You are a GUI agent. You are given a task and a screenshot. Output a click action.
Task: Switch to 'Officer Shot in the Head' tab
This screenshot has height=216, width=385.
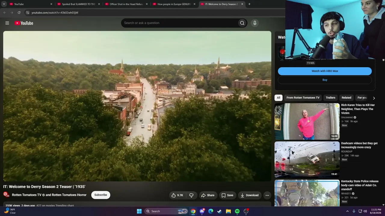pos(126,4)
